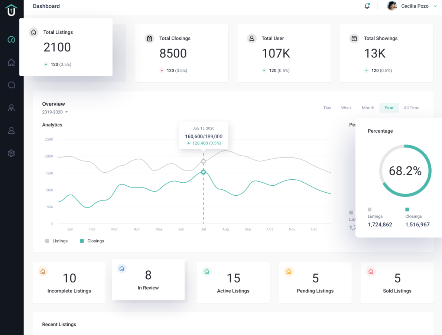
Task: Click the 68.2% progress ring
Action: coord(405,170)
